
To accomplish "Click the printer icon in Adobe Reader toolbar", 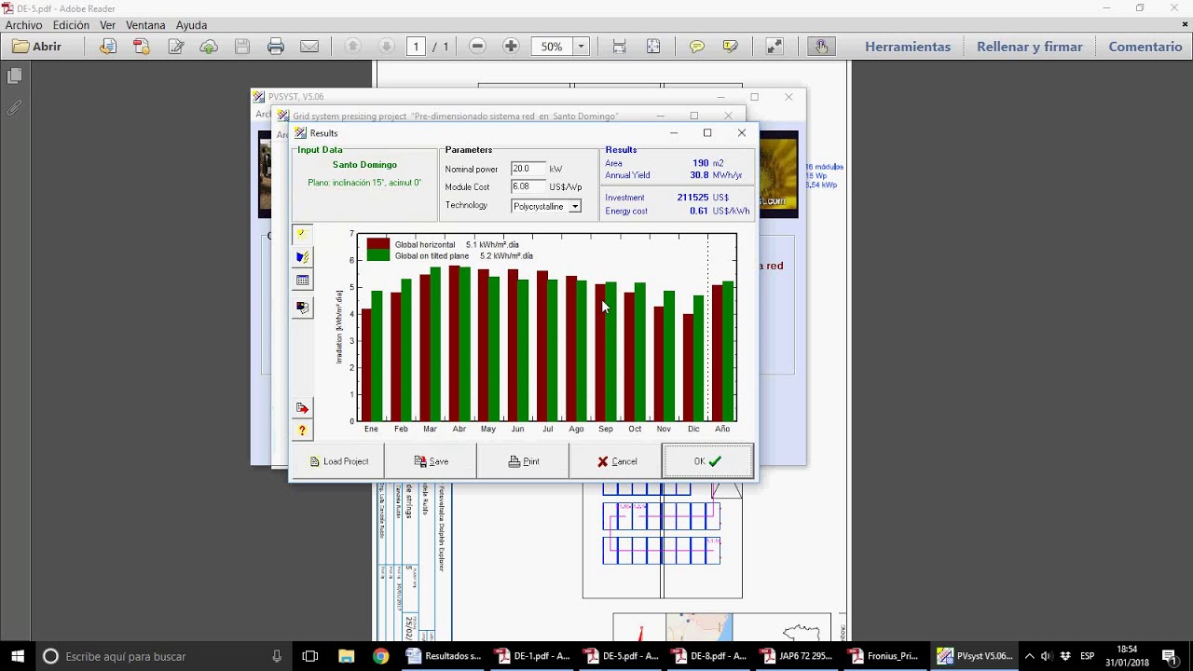I will pos(276,47).
